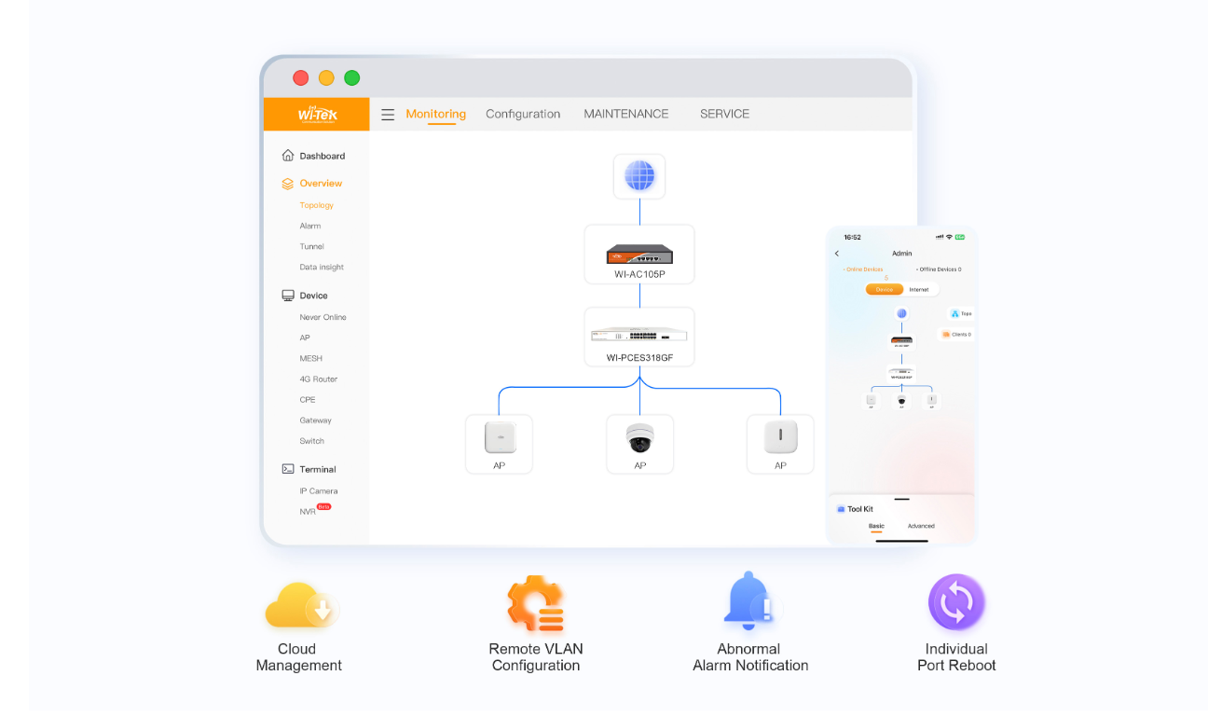
Task: Click the Dashboard label in the sidebar
Action: pos(323,156)
